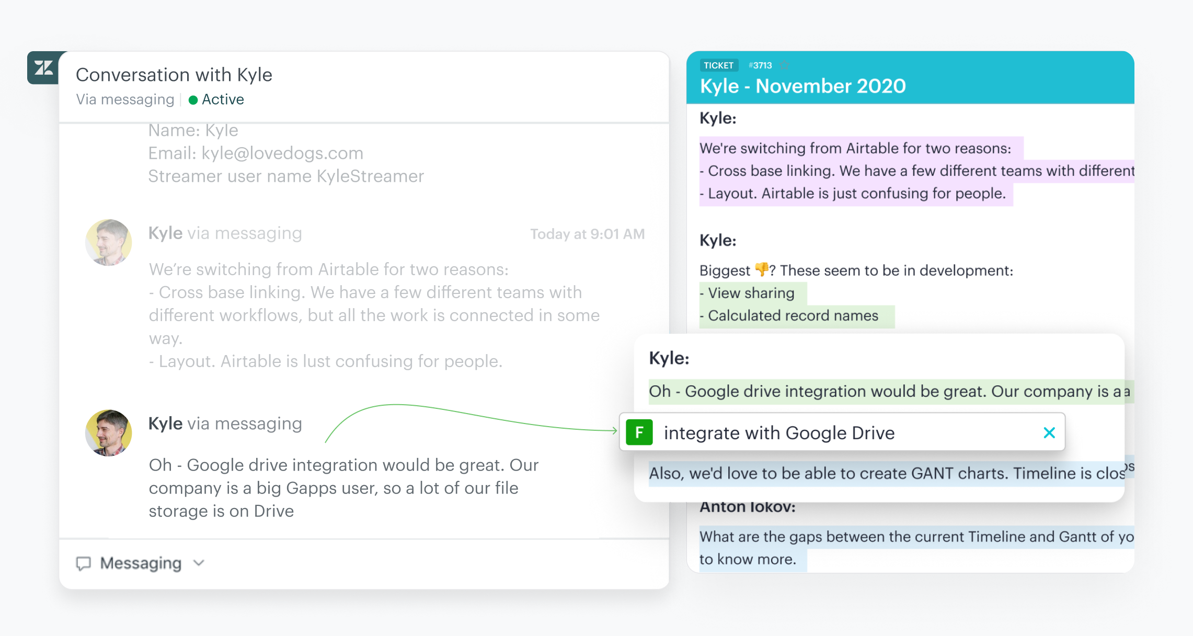The width and height of the screenshot is (1193, 636).
Task: Select the Conversation with Kyle heading
Action: (174, 75)
